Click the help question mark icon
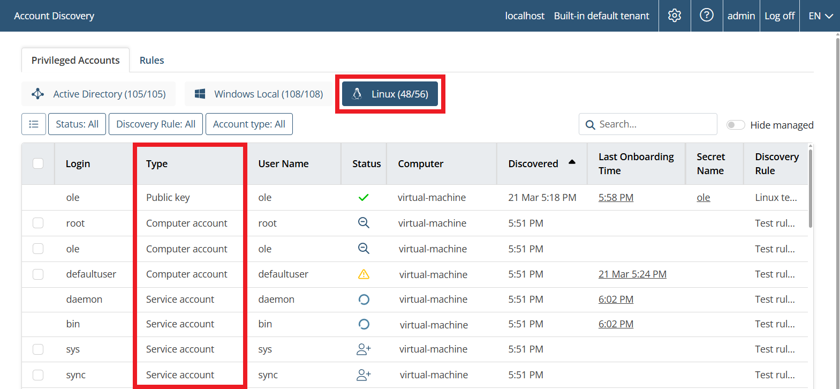The width and height of the screenshot is (840, 389). click(707, 16)
